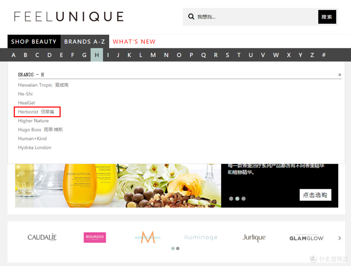The image size is (351, 266).
Task: Select highlighted letter H in brand index
Action: tap(97, 55)
